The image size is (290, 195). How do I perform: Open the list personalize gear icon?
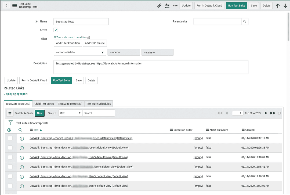(9, 130)
